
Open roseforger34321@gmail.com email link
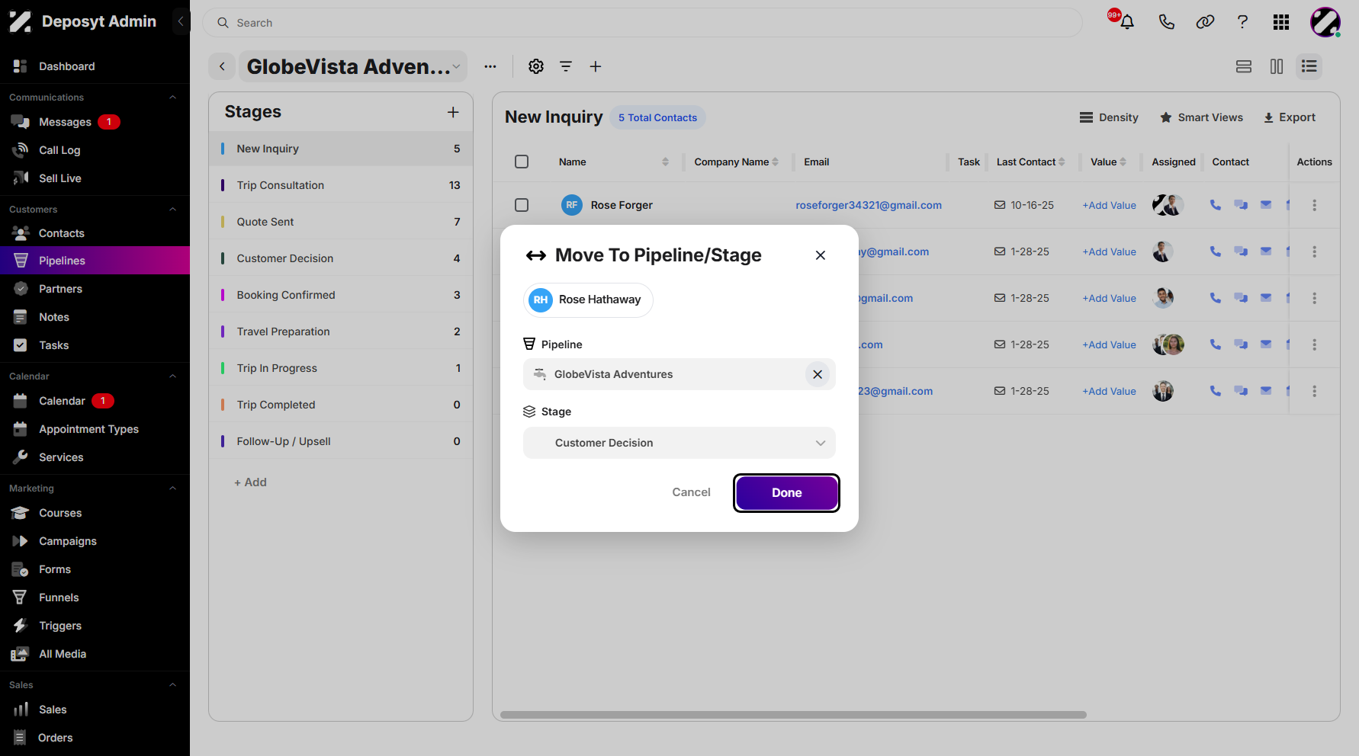point(869,205)
